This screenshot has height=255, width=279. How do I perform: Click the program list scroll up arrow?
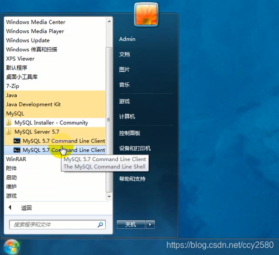(109, 21)
